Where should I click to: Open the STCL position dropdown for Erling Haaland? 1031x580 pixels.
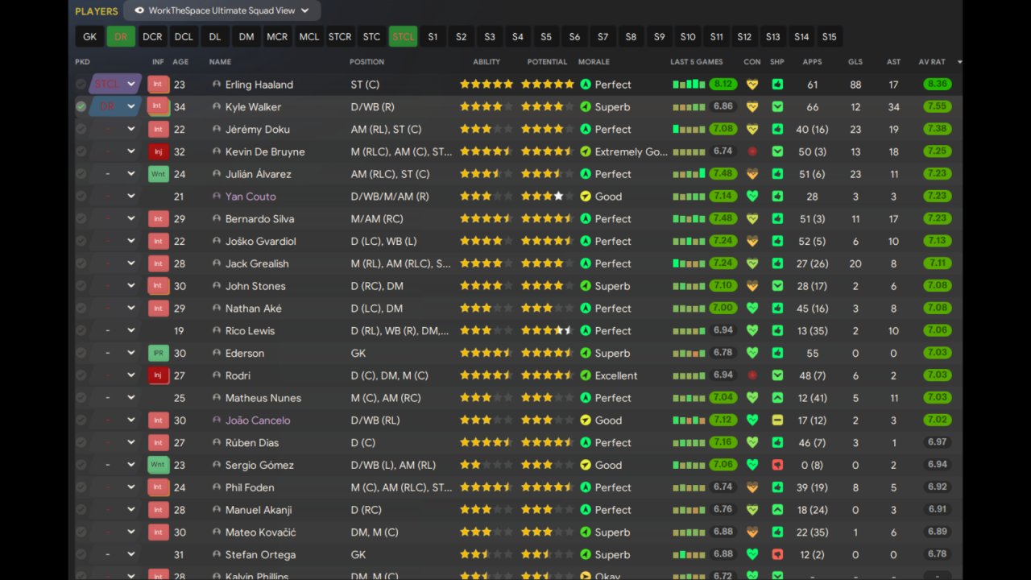click(x=115, y=84)
